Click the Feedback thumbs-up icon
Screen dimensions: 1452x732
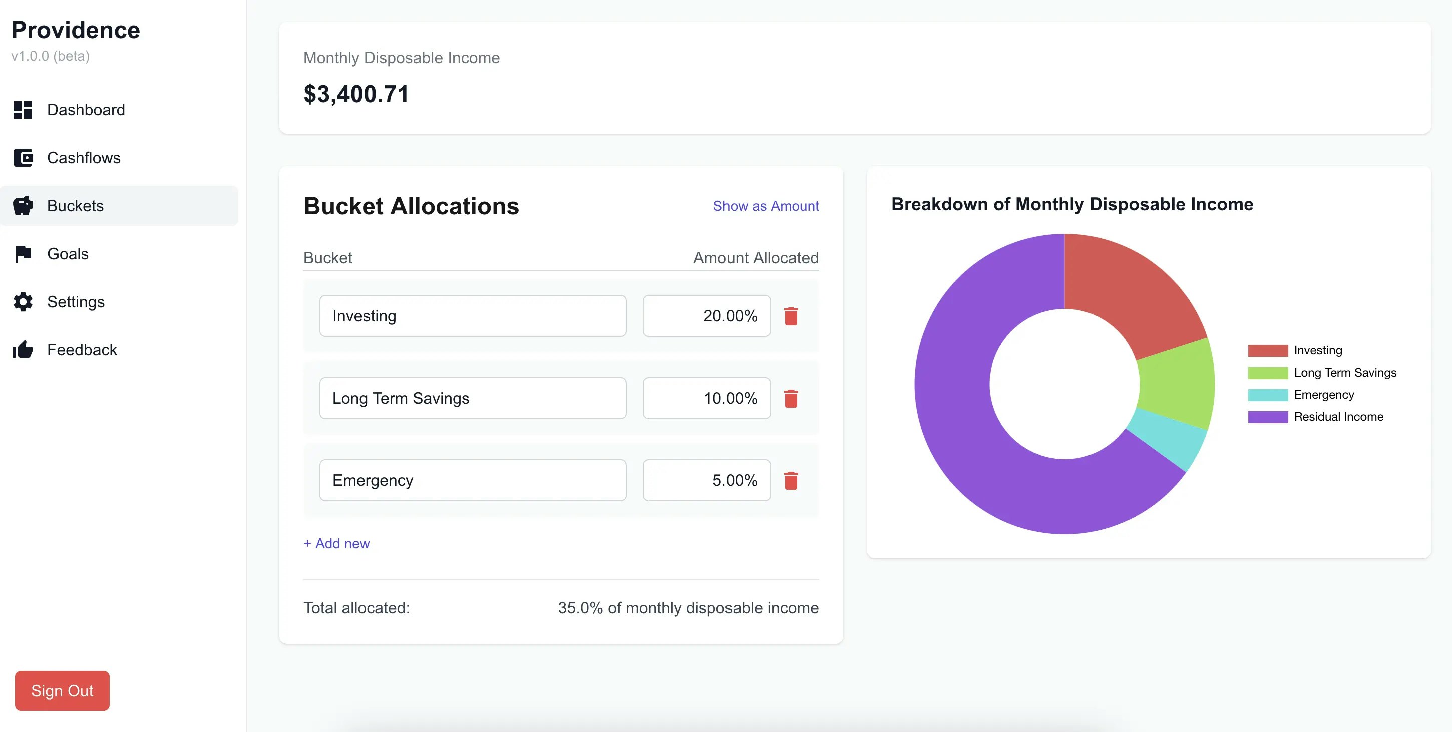tap(23, 350)
